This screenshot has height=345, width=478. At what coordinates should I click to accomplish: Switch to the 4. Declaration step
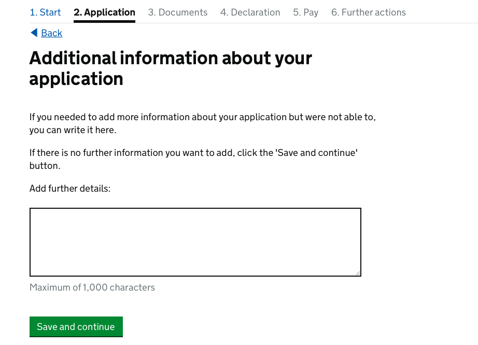[x=250, y=12]
